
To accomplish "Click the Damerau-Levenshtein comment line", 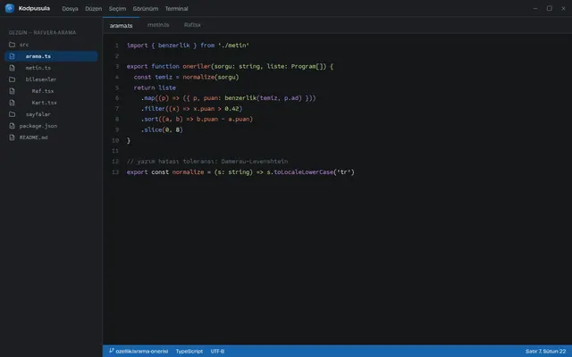I will click(x=207, y=162).
